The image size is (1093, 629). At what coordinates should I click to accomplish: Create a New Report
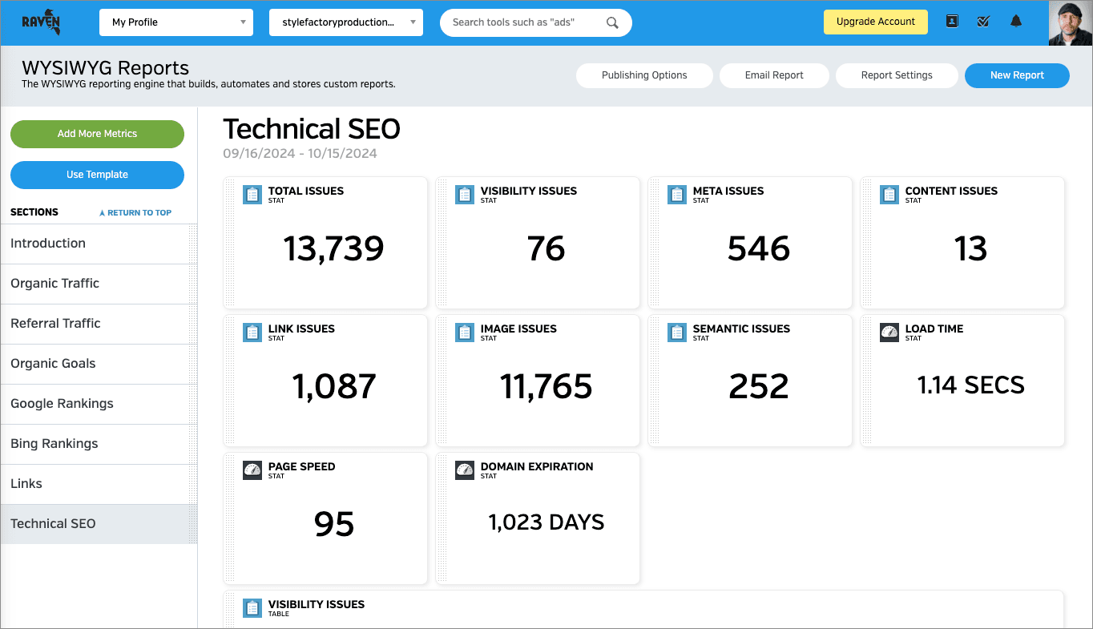(x=1017, y=75)
